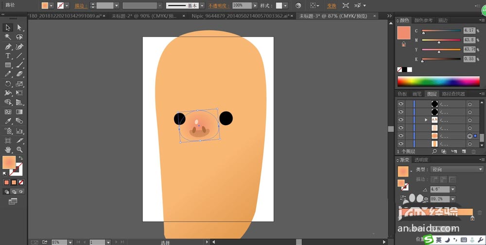
Task: Open graphic style 样式 dropdown
Action: coord(285,5)
